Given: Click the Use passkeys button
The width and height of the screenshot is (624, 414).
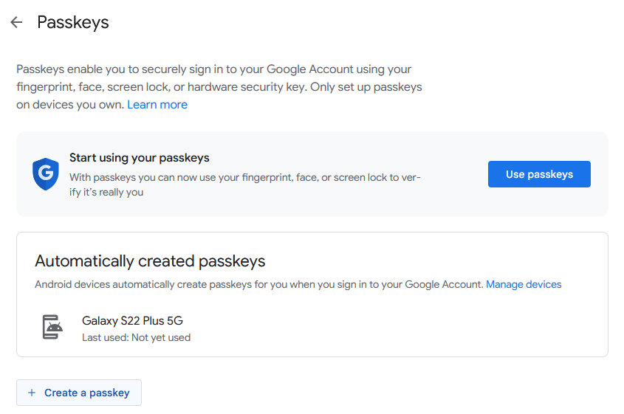Looking at the screenshot, I should pyautogui.click(x=539, y=174).
